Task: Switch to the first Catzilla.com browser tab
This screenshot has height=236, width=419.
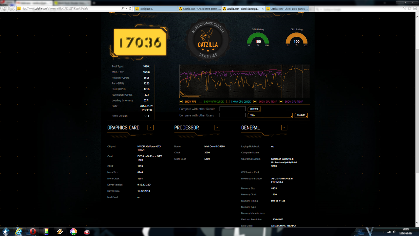Action: pos(200,9)
